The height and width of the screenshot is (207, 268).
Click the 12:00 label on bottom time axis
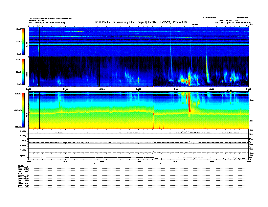pos(138,161)
